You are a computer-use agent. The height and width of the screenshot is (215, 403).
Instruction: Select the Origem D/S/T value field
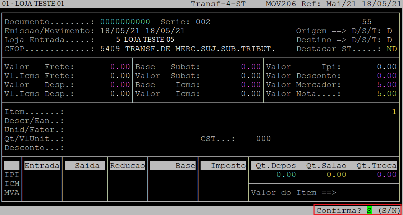(x=389, y=31)
